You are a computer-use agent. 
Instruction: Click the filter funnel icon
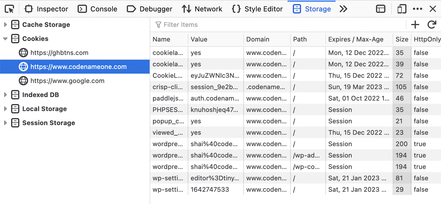click(158, 25)
